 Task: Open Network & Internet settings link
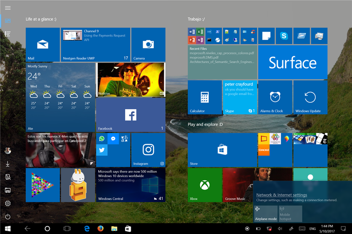(x=282, y=195)
